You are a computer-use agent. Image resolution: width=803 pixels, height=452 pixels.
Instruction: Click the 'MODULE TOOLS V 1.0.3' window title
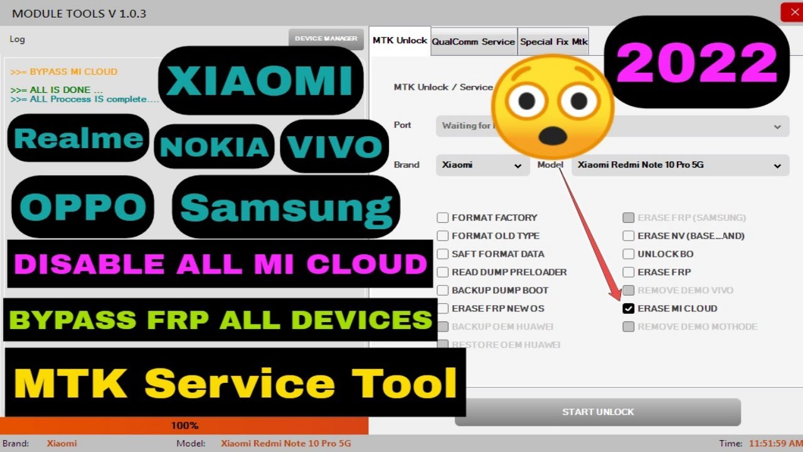[79, 13]
